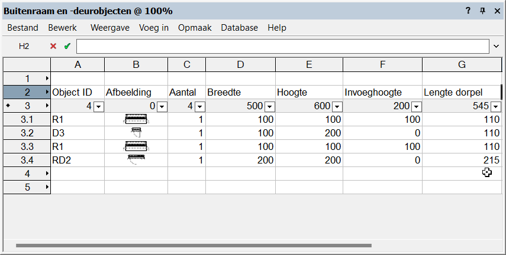Viewport: 506px width, 255px height.
Task: Open the Opmaak menu
Action: (x=195, y=28)
